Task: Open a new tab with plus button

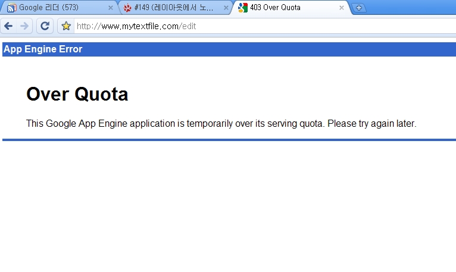Action: 359,8
